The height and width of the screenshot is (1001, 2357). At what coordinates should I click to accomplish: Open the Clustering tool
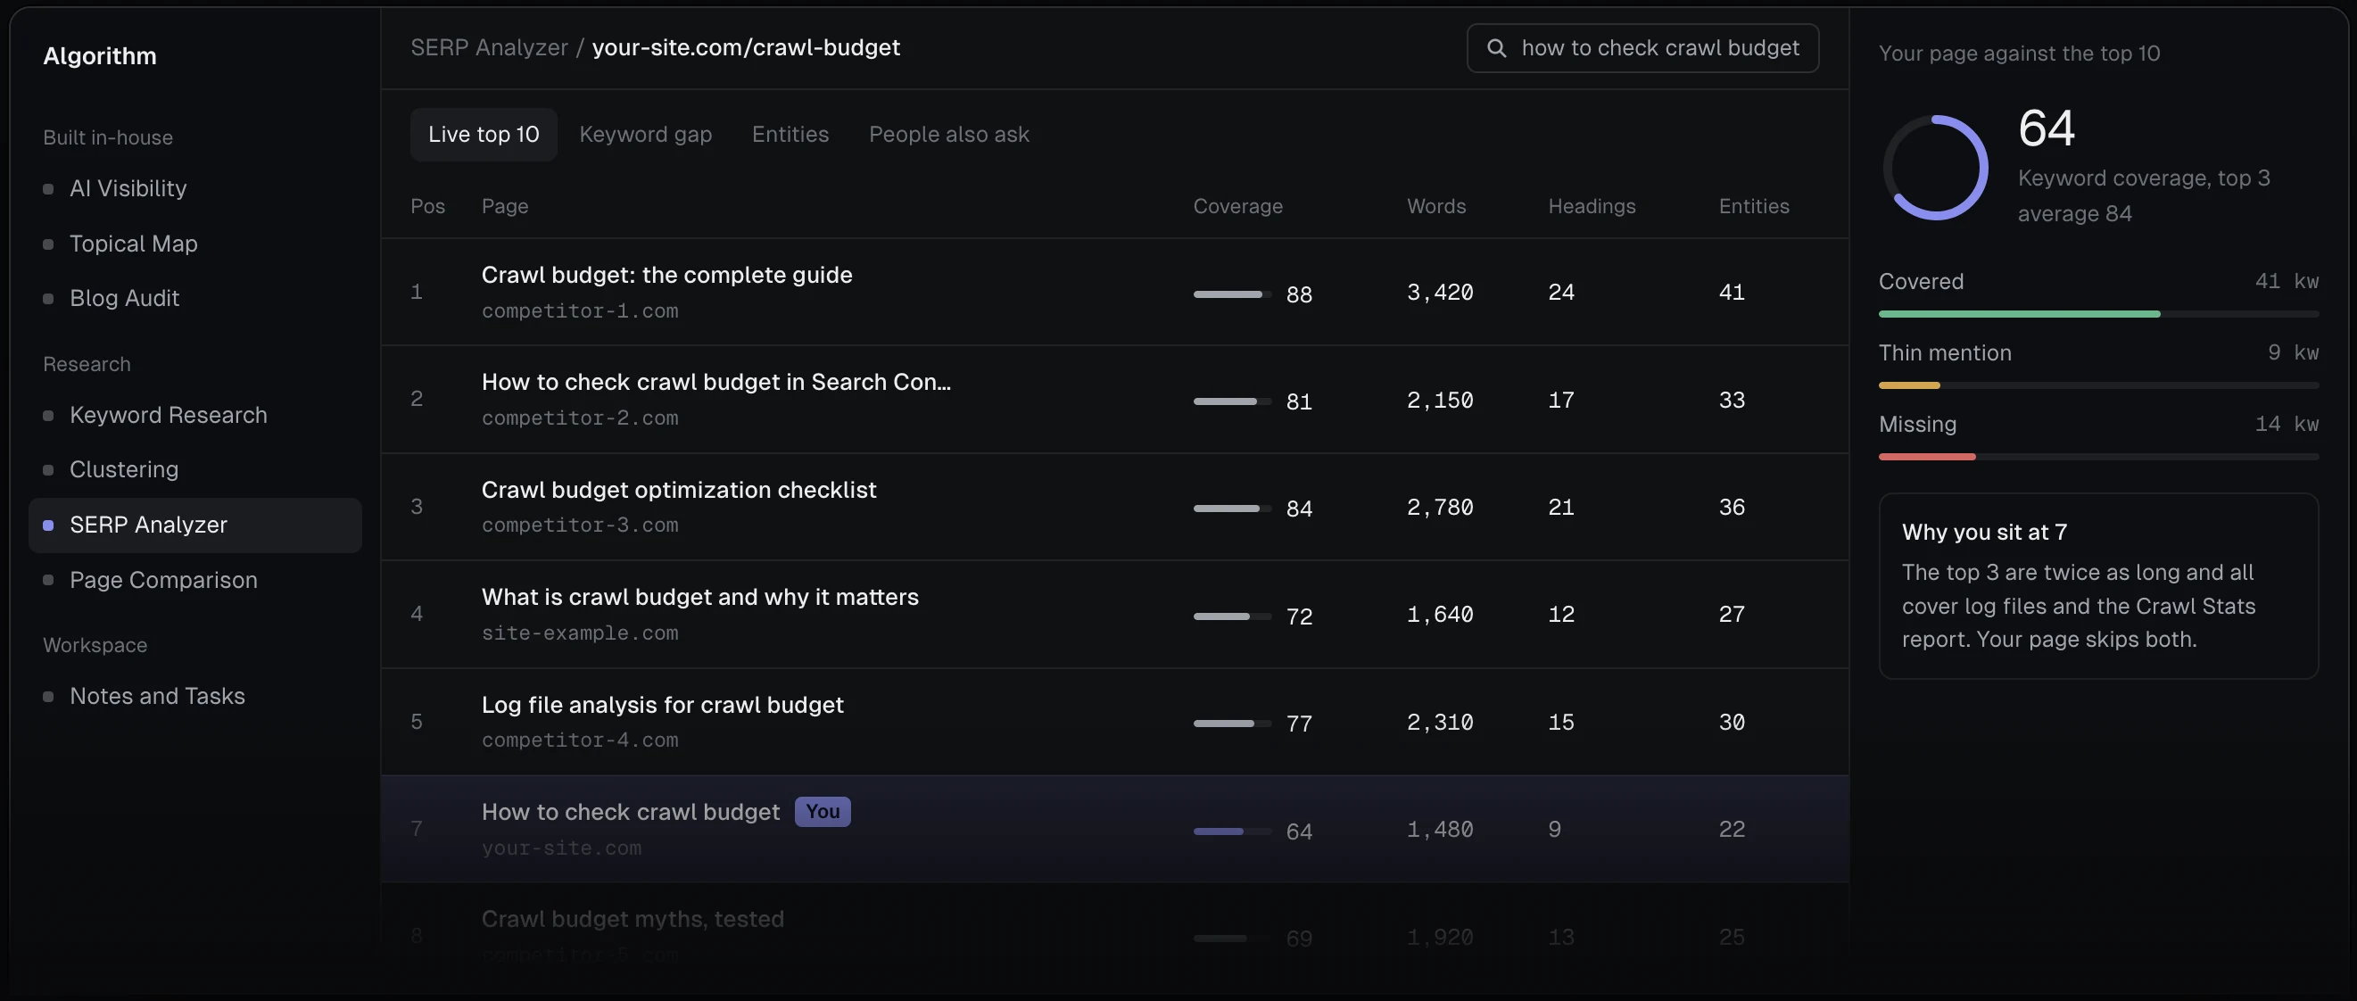[x=194, y=469]
